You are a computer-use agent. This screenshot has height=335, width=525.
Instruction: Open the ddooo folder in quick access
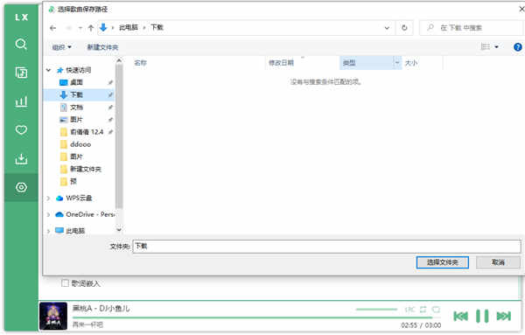point(80,144)
